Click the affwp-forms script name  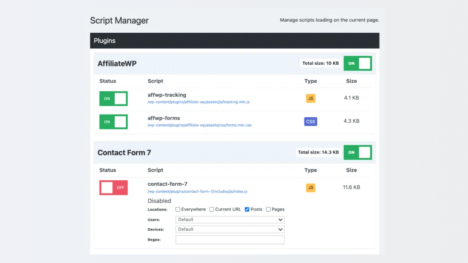point(164,118)
